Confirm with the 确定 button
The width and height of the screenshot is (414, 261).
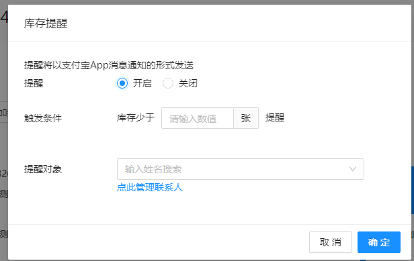(379, 242)
